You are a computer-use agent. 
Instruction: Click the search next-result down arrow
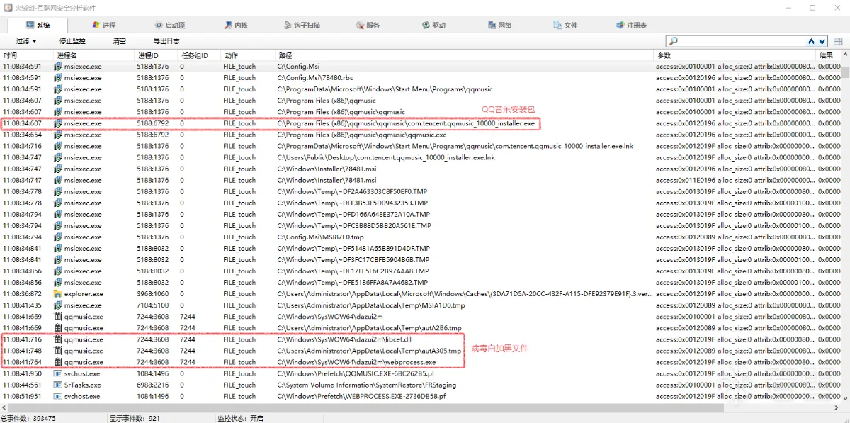pyautogui.click(x=822, y=42)
